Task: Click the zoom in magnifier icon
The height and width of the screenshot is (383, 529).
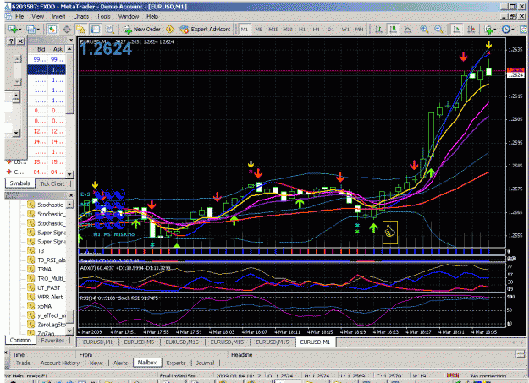Action: click(424, 30)
